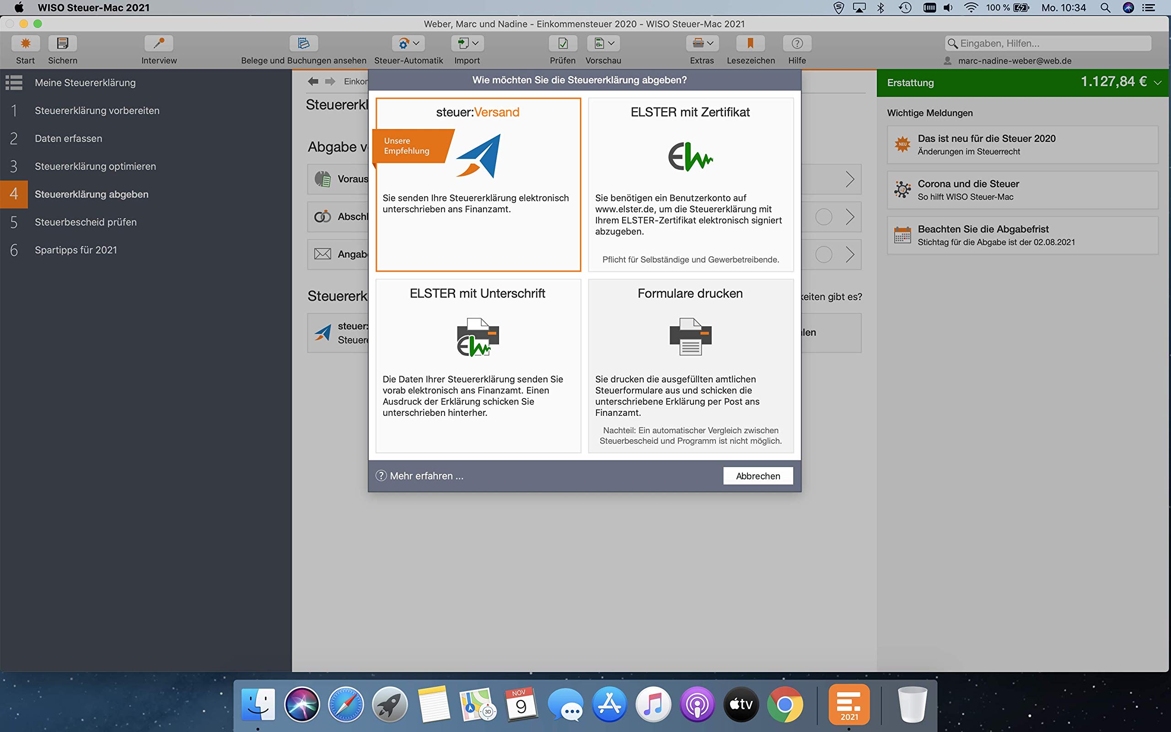This screenshot has height=732, width=1171.
Task: Open chevron on the Angab row
Action: point(850,254)
